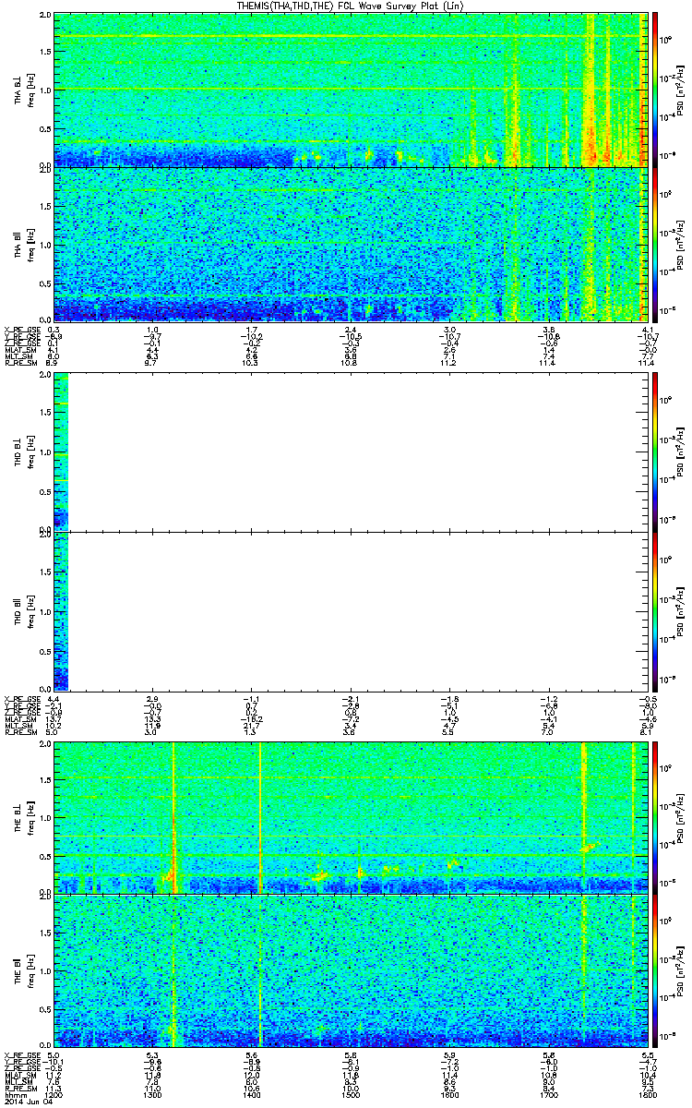Click the THE X_RE_GSE ephemeris row label
Image resolution: width=692 pixels, height=1108 pixels.
[x=22, y=1055]
